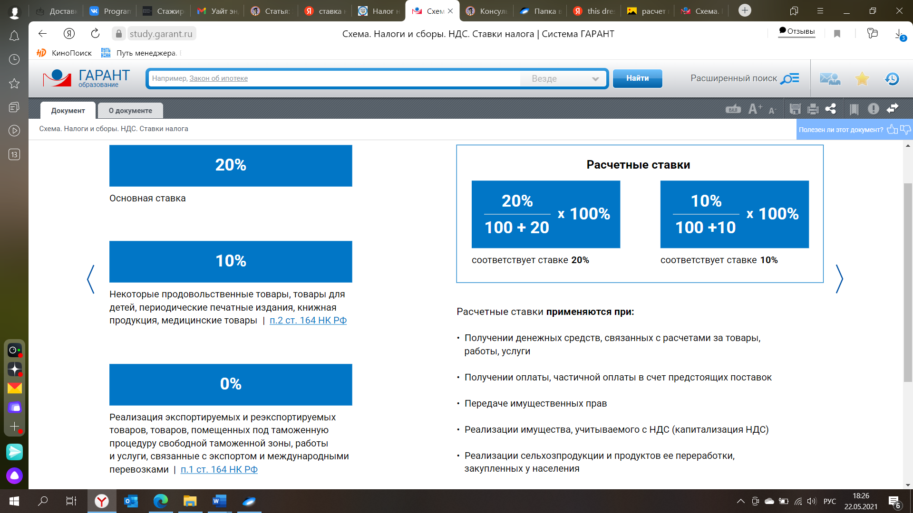Click the 'Найти' search button
The height and width of the screenshot is (513, 913).
[637, 78]
